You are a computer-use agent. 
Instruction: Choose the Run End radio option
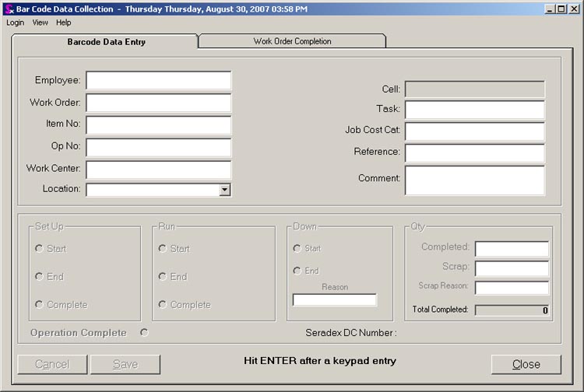click(x=162, y=277)
